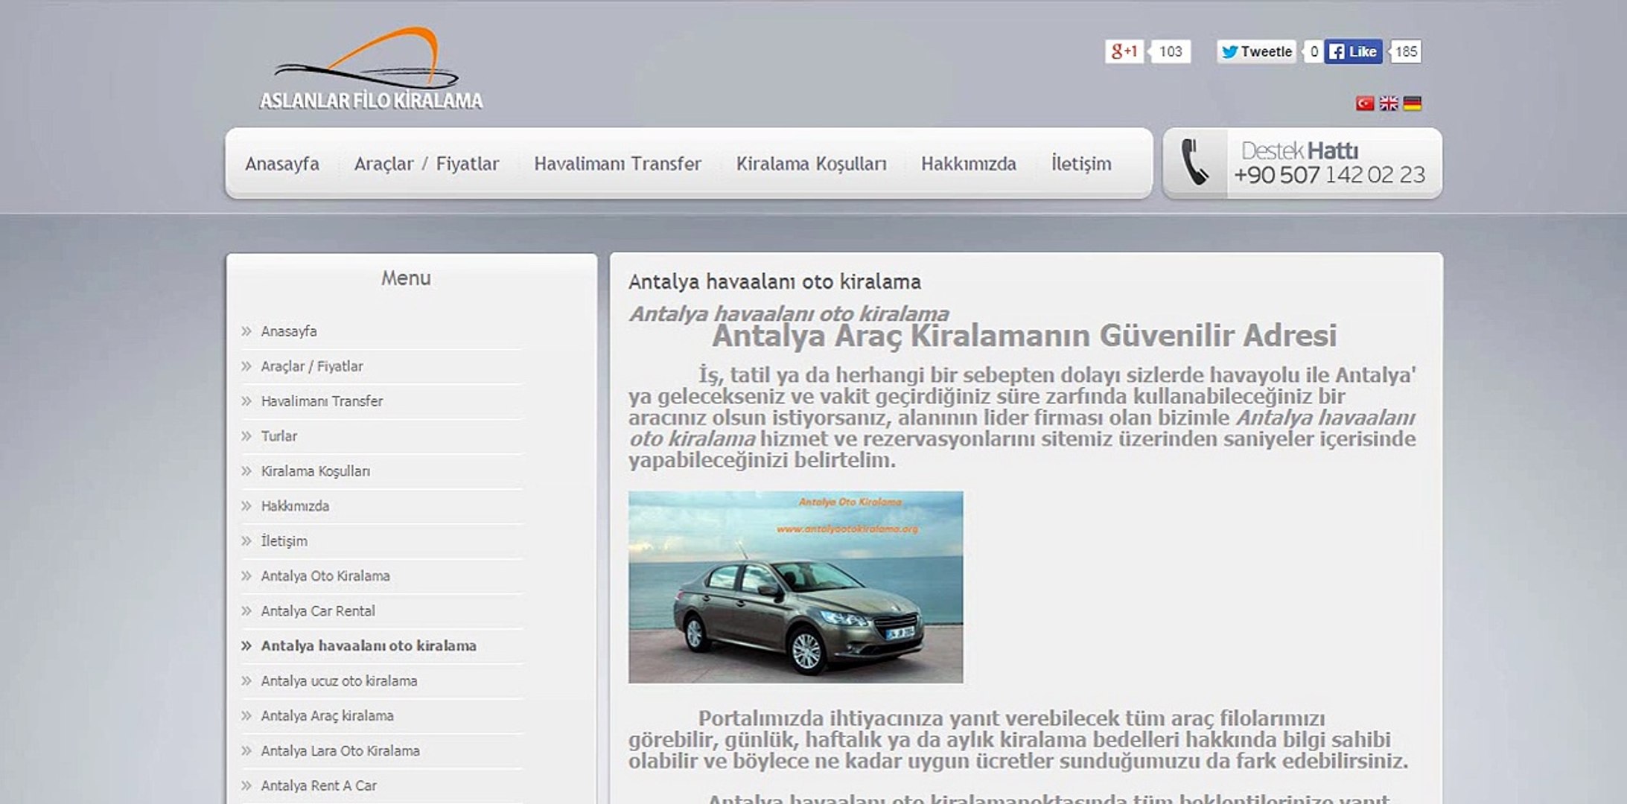Select the German flag language icon

coord(1413,103)
